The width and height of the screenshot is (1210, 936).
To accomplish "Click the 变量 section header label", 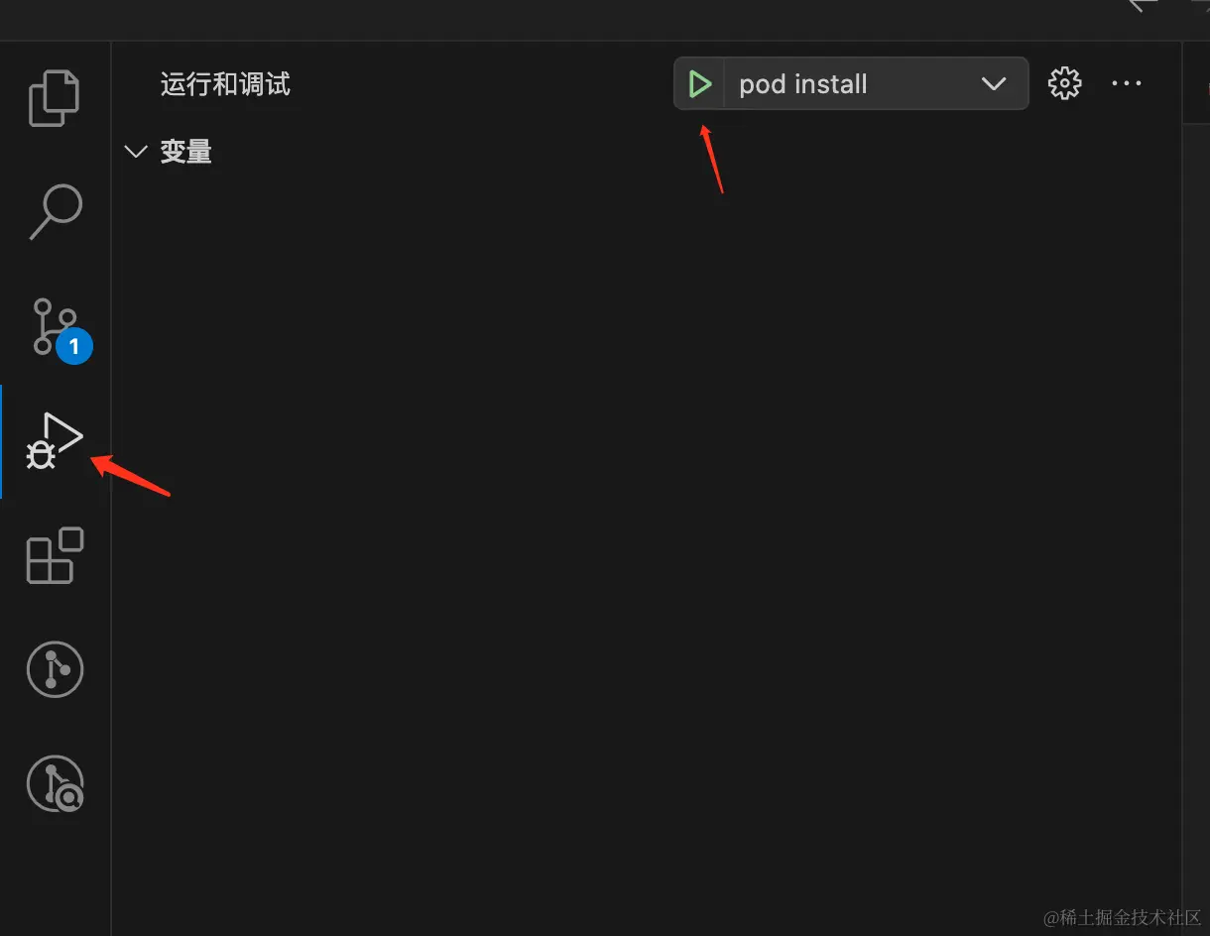I will (185, 152).
